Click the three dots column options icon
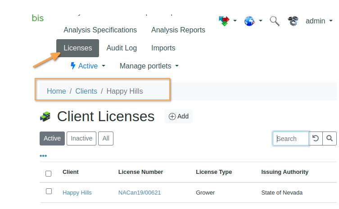 pos(43,156)
